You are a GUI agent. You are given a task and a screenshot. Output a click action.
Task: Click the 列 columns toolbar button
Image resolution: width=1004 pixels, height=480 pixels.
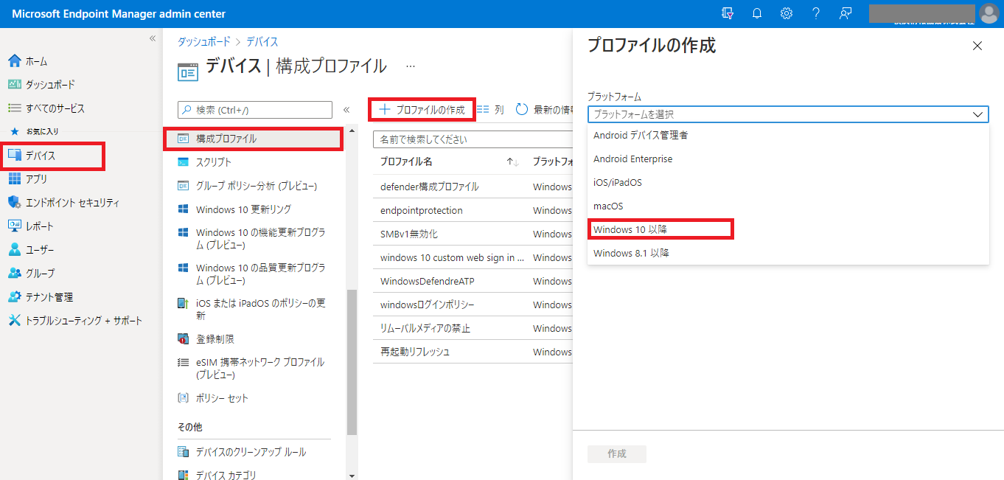(x=490, y=110)
